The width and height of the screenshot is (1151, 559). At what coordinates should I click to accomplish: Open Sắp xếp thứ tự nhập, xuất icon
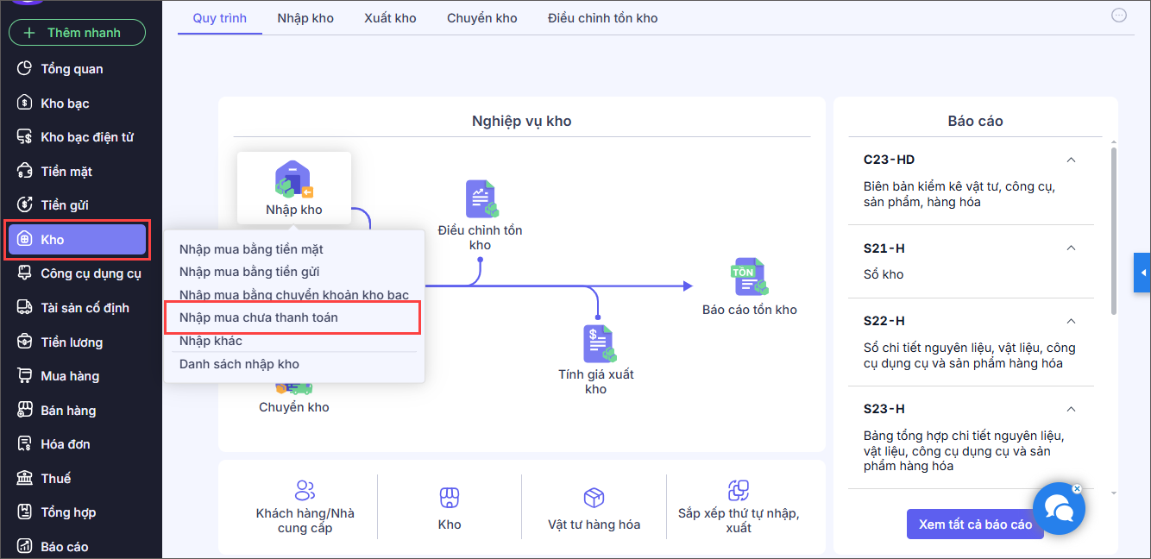738,491
